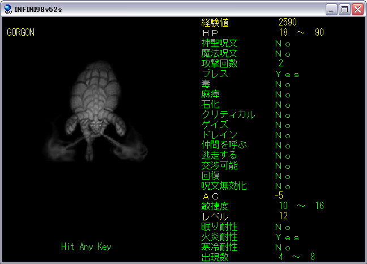Click the GORGON monster name
The image size is (367, 264).
point(20,32)
